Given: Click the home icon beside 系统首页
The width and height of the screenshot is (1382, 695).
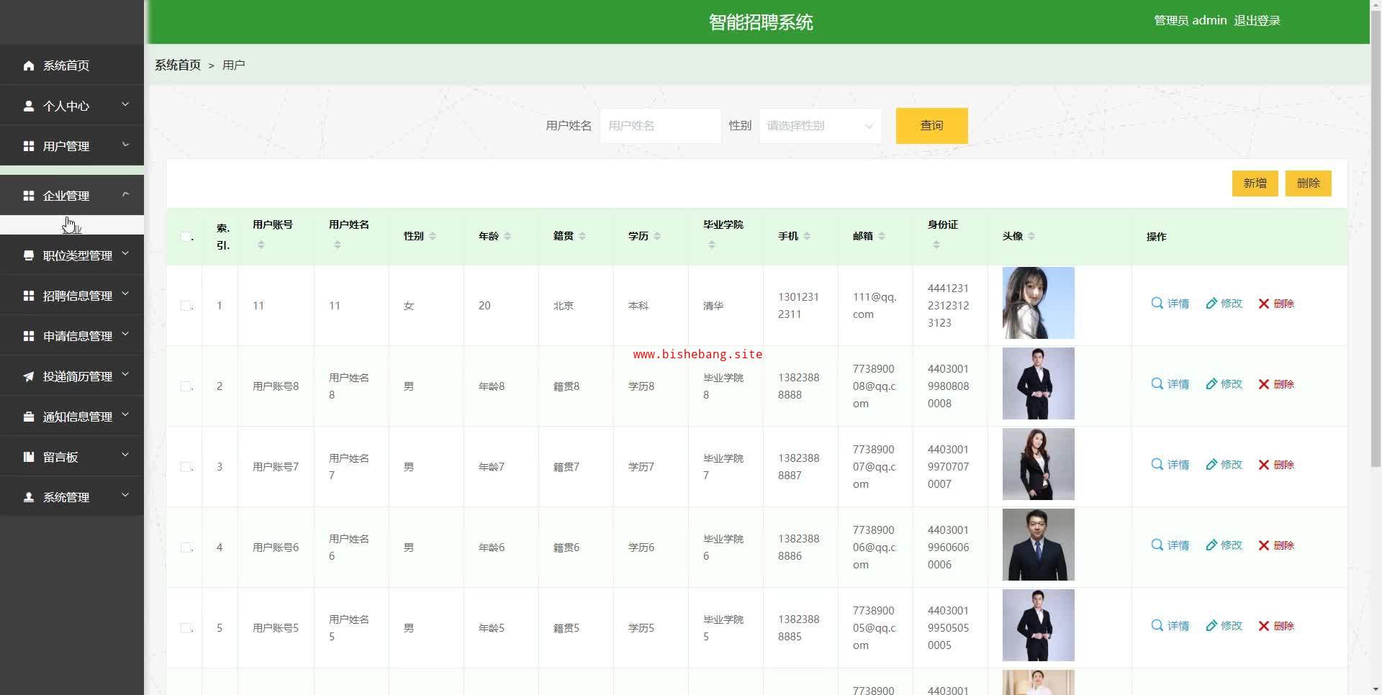Looking at the screenshot, I should click(x=29, y=65).
